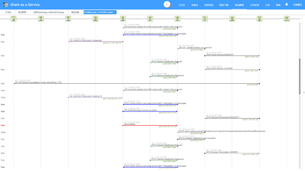305x171 pixels.
Task: Click the AMF node icon
Action: (123, 19)
